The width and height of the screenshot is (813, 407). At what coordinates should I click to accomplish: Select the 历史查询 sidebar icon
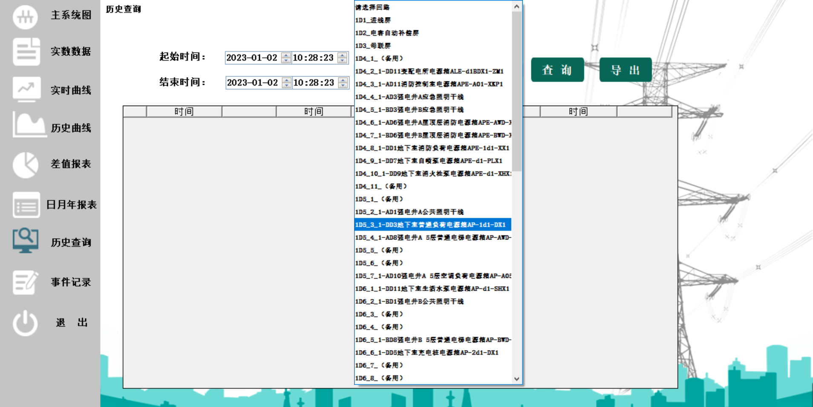point(26,241)
